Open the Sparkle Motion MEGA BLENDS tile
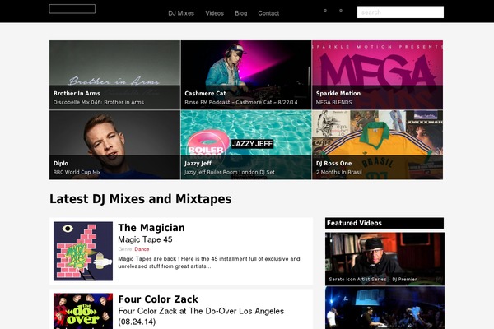The height and width of the screenshot is (329, 494). 377,75
